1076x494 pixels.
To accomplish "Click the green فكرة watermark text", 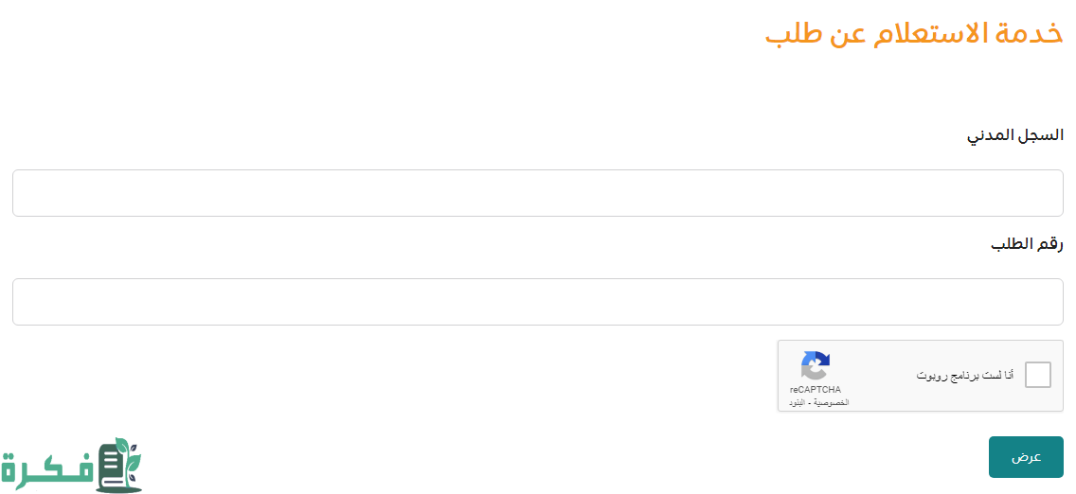I will (46, 471).
